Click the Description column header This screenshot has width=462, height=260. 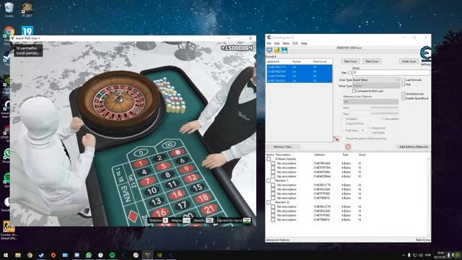pyautogui.click(x=283, y=155)
